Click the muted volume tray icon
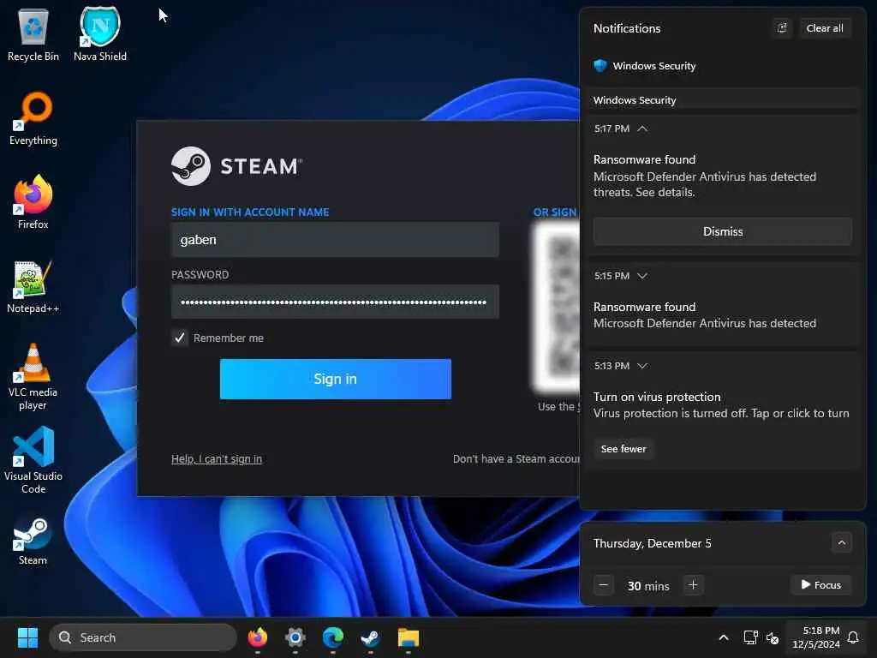 (773, 637)
